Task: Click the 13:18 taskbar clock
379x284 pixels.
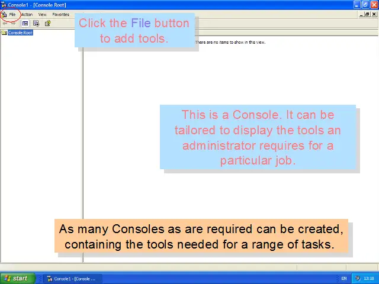Action: click(x=369, y=279)
